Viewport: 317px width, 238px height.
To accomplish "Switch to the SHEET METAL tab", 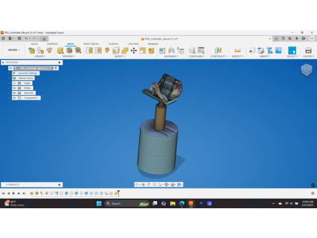I will click(91, 44).
